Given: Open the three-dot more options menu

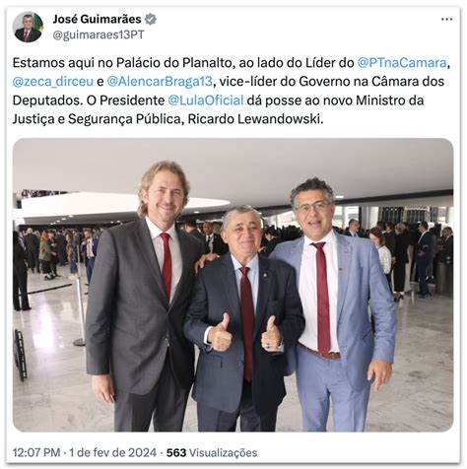Looking at the screenshot, I should click(446, 20).
